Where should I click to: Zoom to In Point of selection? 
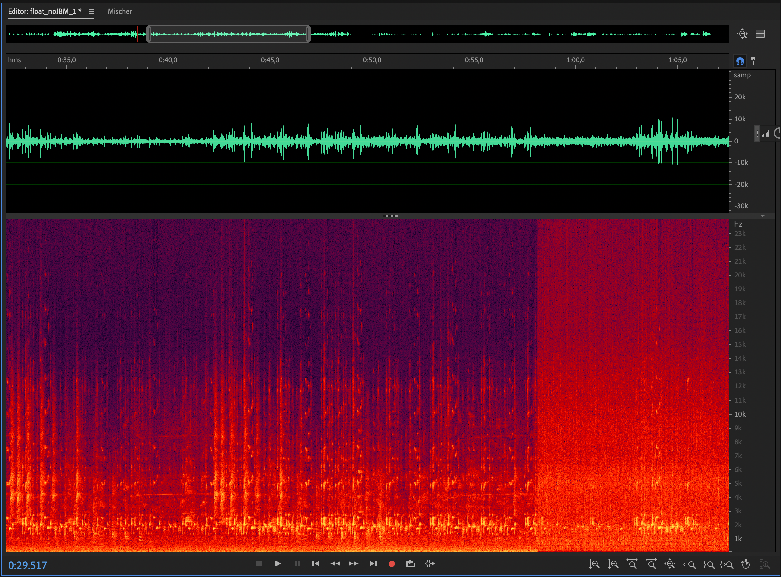click(689, 564)
